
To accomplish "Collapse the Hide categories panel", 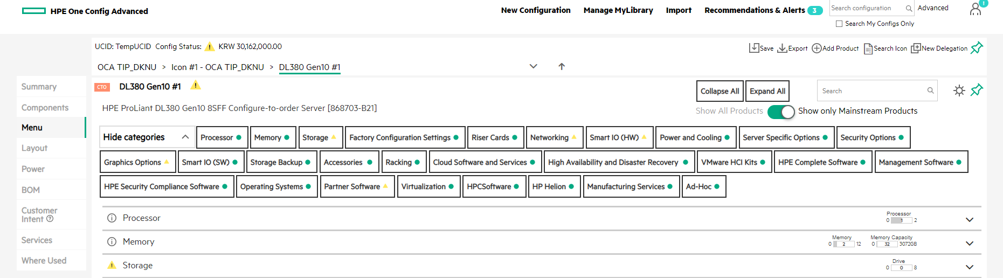I will coord(147,137).
